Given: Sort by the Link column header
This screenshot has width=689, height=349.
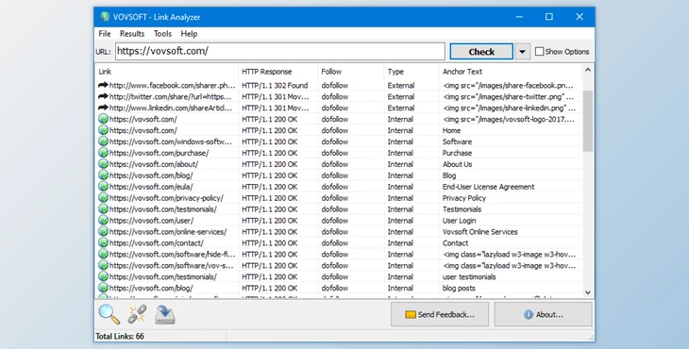Looking at the screenshot, I should point(167,72).
